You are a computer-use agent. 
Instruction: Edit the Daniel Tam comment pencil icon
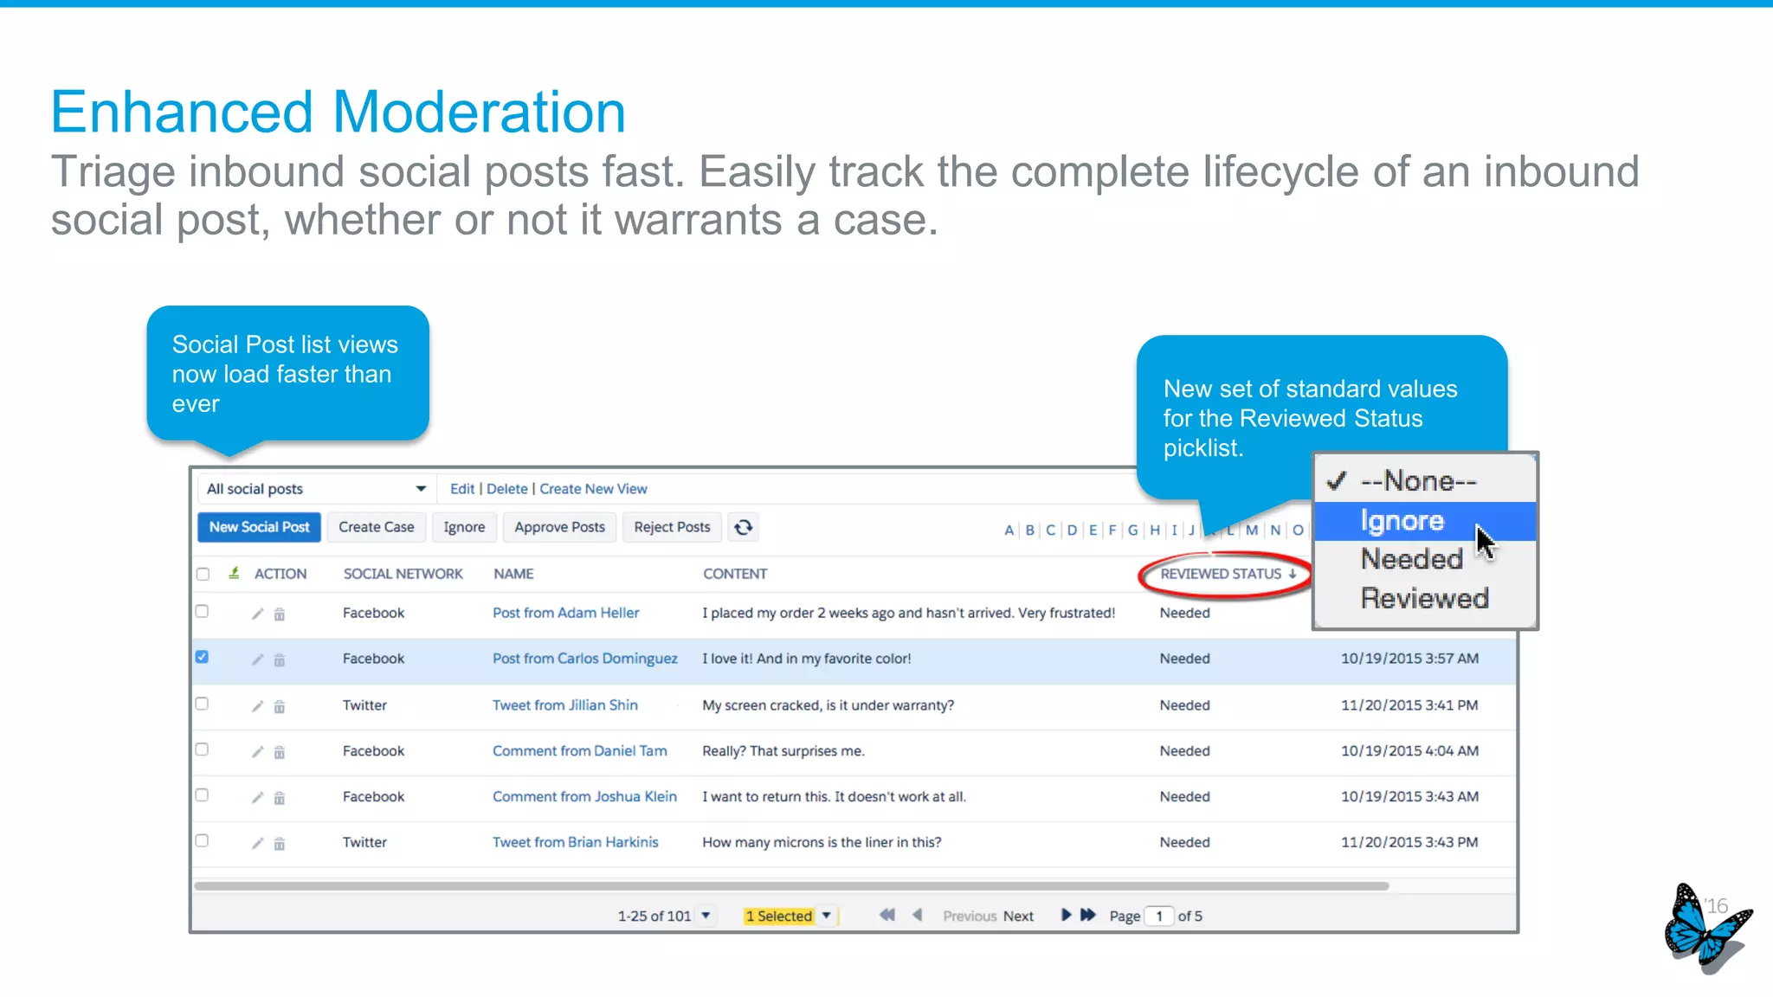257,752
